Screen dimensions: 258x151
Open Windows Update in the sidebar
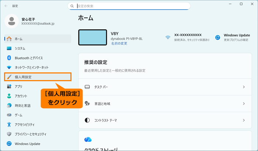[x=38, y=144]
